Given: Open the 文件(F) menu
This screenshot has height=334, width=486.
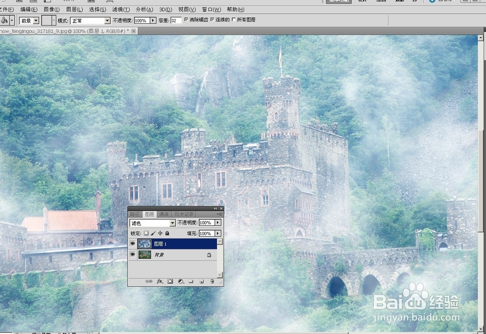Looking at the screenshot, I should (x=7, y=10).
